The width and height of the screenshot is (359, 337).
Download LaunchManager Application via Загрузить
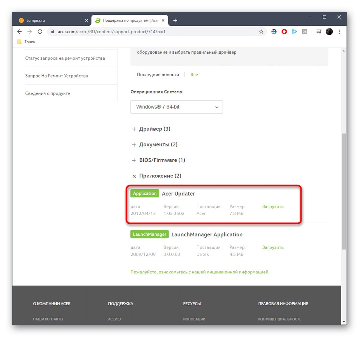click(273, 247)
